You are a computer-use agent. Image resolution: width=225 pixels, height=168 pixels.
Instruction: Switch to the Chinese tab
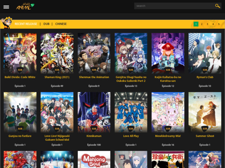click(x=61, y=24)
